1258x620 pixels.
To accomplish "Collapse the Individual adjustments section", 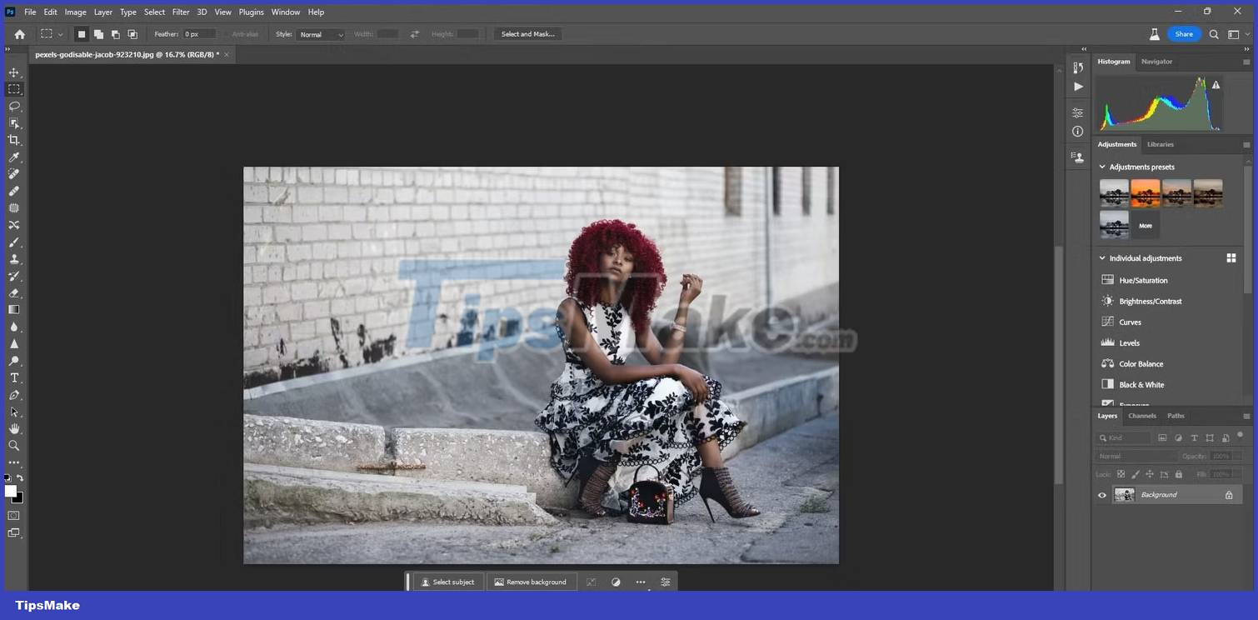I will 1101,258.
